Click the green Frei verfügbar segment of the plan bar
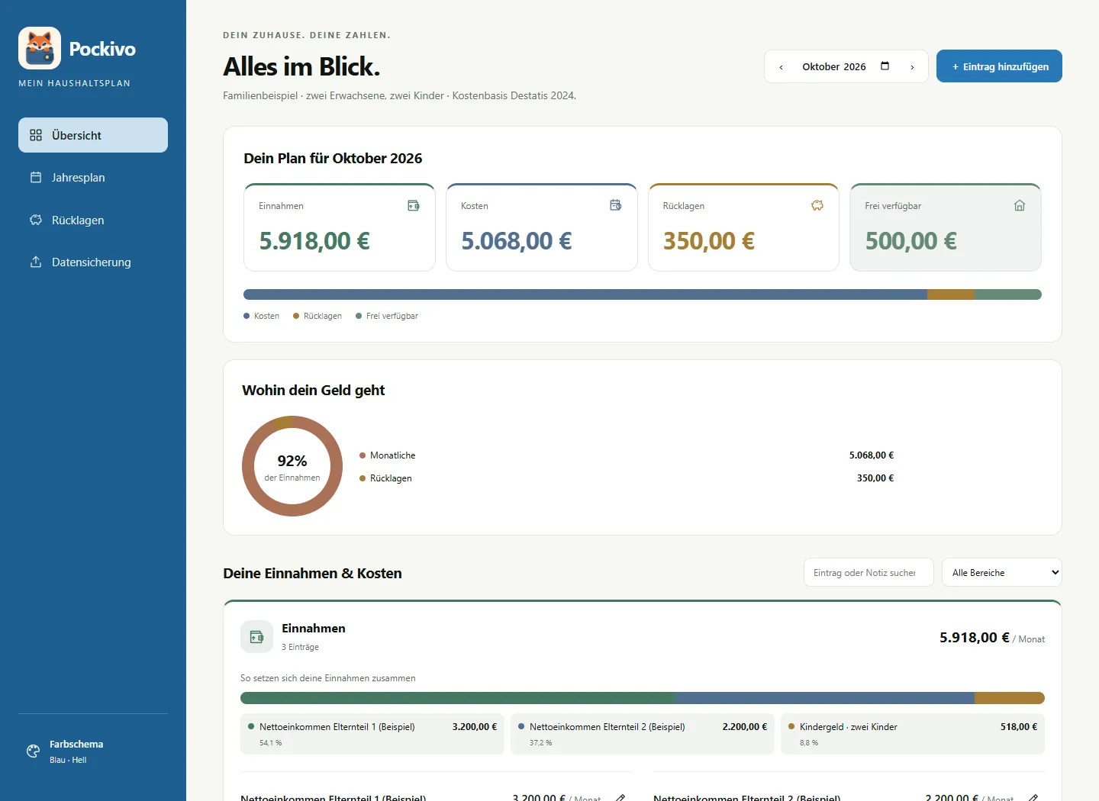 [x=1008, y=294]
